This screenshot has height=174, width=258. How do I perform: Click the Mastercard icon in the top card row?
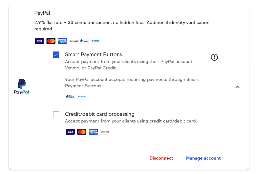[51, 41]
